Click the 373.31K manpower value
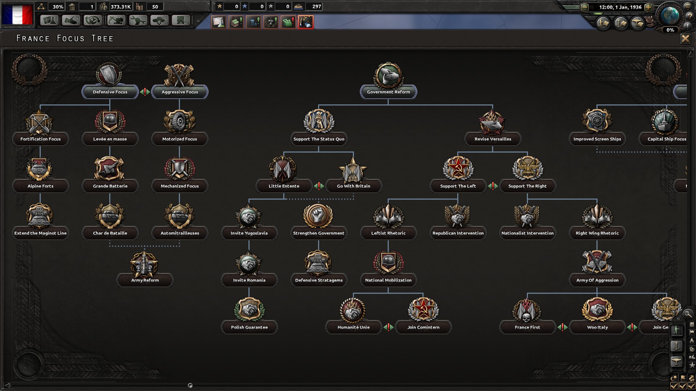Screen dimensions: 696x391 coord(121,7)
